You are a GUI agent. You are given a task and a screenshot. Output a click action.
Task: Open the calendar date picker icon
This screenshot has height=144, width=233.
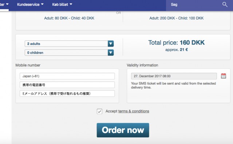(224, 76)
